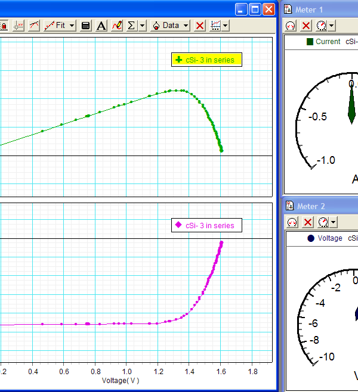Click the Meter 1 auto-scale icon
This screenshot has height=392, width=358.
291,26
